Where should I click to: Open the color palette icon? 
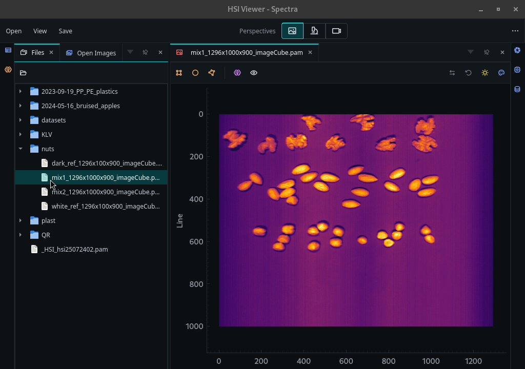(501, 73)
